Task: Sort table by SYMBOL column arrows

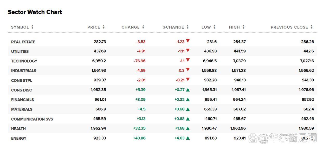Action: (33, 27)
